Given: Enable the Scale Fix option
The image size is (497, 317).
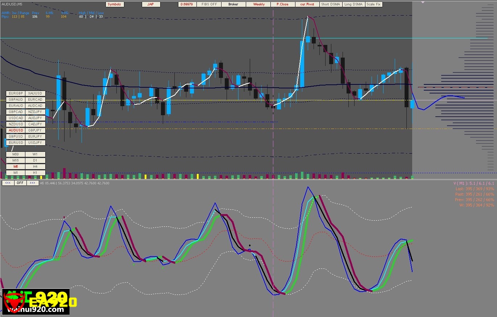Looking at the screenshot, I should [373, 4].
